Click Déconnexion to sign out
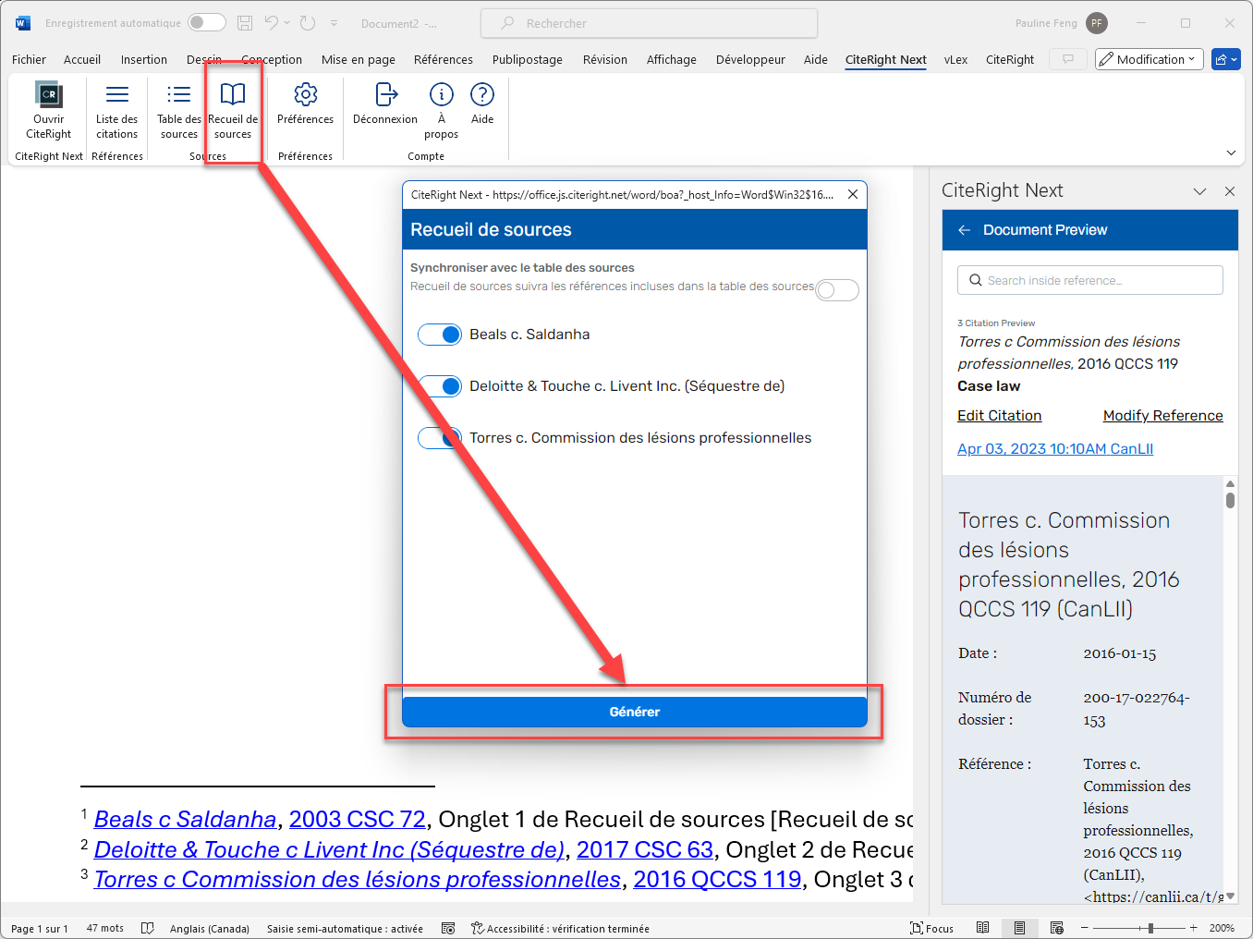This screenshot has width=1253, height=939. pyautogui.click(x=385, y=103)
